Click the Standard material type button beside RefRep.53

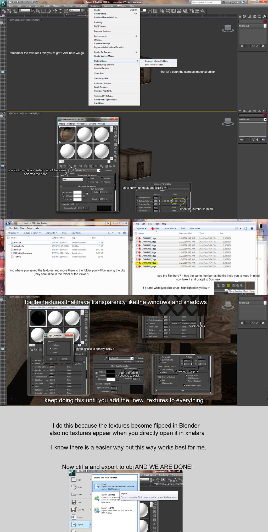coord(108,171)
